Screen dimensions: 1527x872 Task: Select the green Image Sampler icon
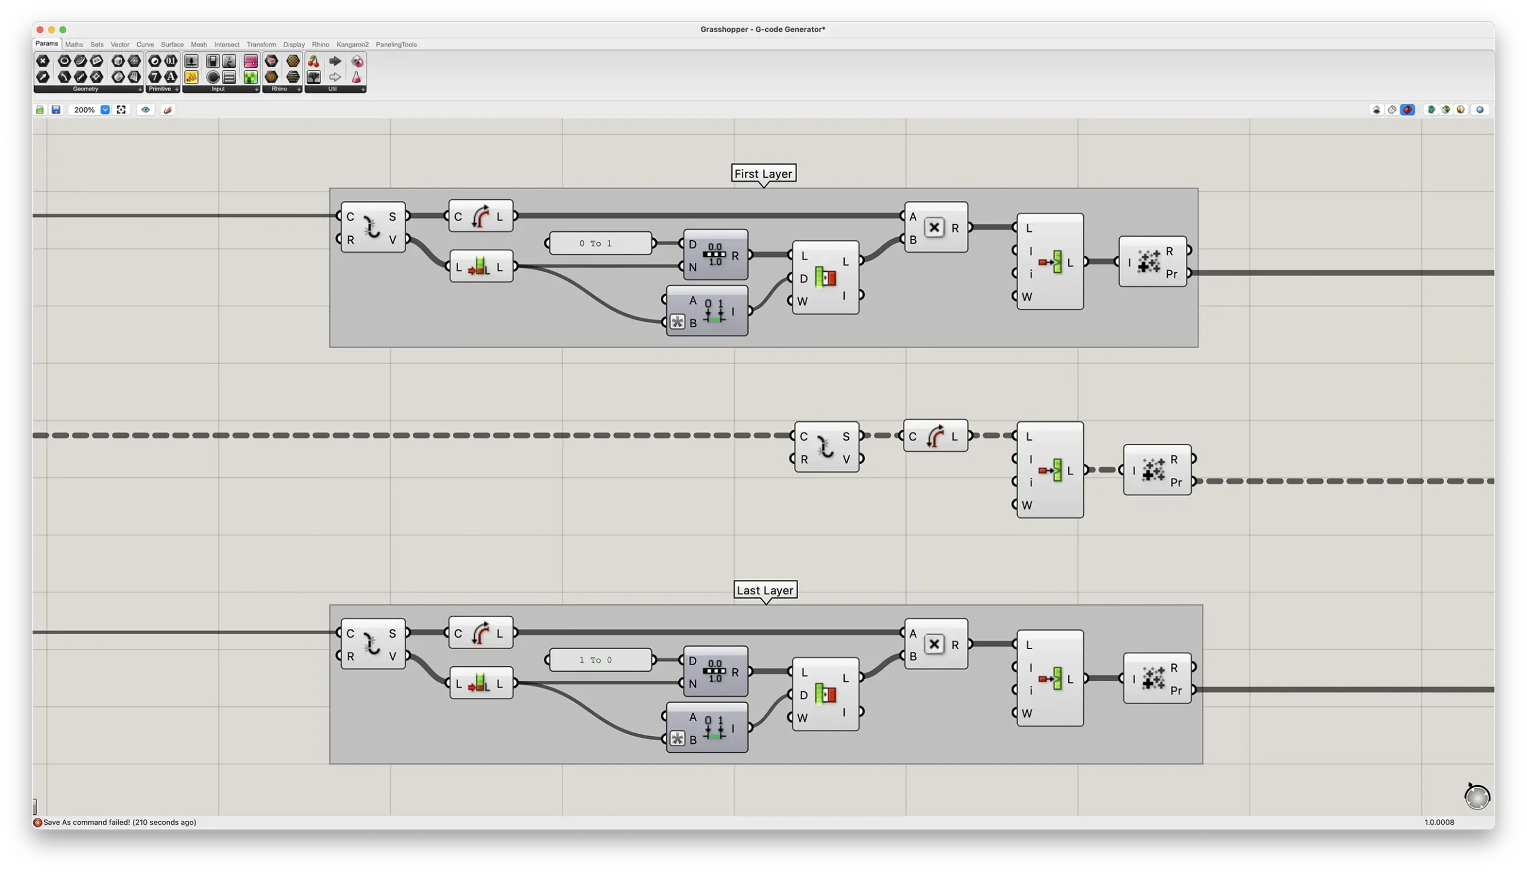pos(251,77)
